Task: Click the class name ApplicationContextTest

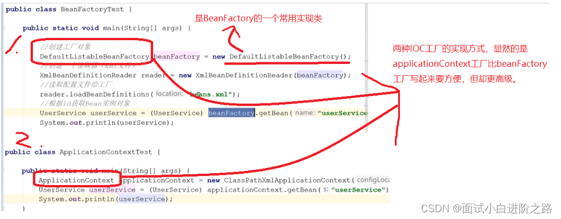Action: (106, 152)
